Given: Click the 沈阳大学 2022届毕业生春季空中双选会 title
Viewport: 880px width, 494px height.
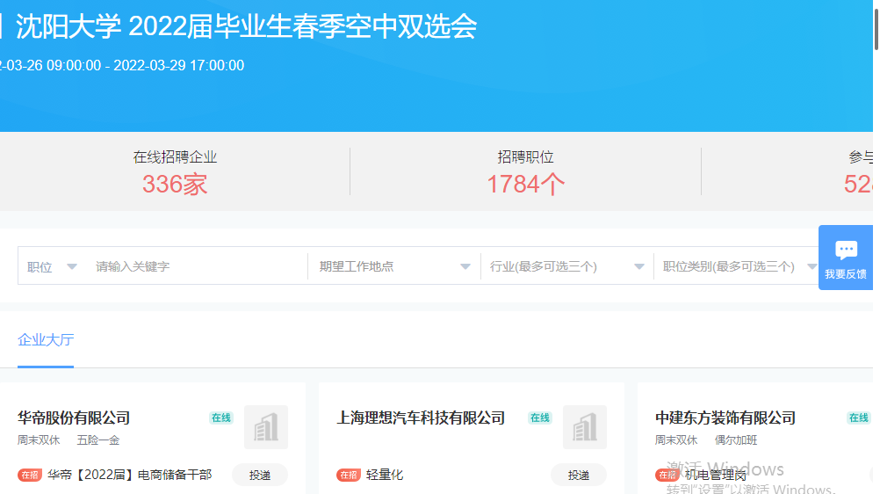Looking at the screenshot, I should [x=247, y=26].
